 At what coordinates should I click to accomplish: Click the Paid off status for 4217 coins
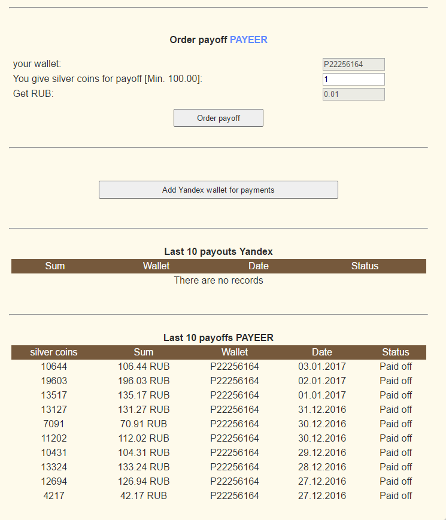point(396,496)
